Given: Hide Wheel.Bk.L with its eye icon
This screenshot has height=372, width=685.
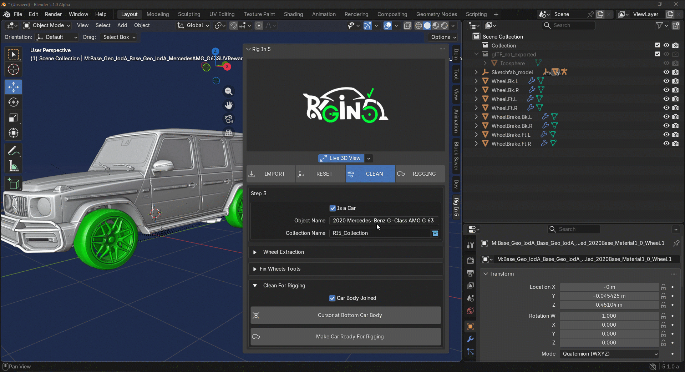Looking at the screenshot, I should 666,81.
